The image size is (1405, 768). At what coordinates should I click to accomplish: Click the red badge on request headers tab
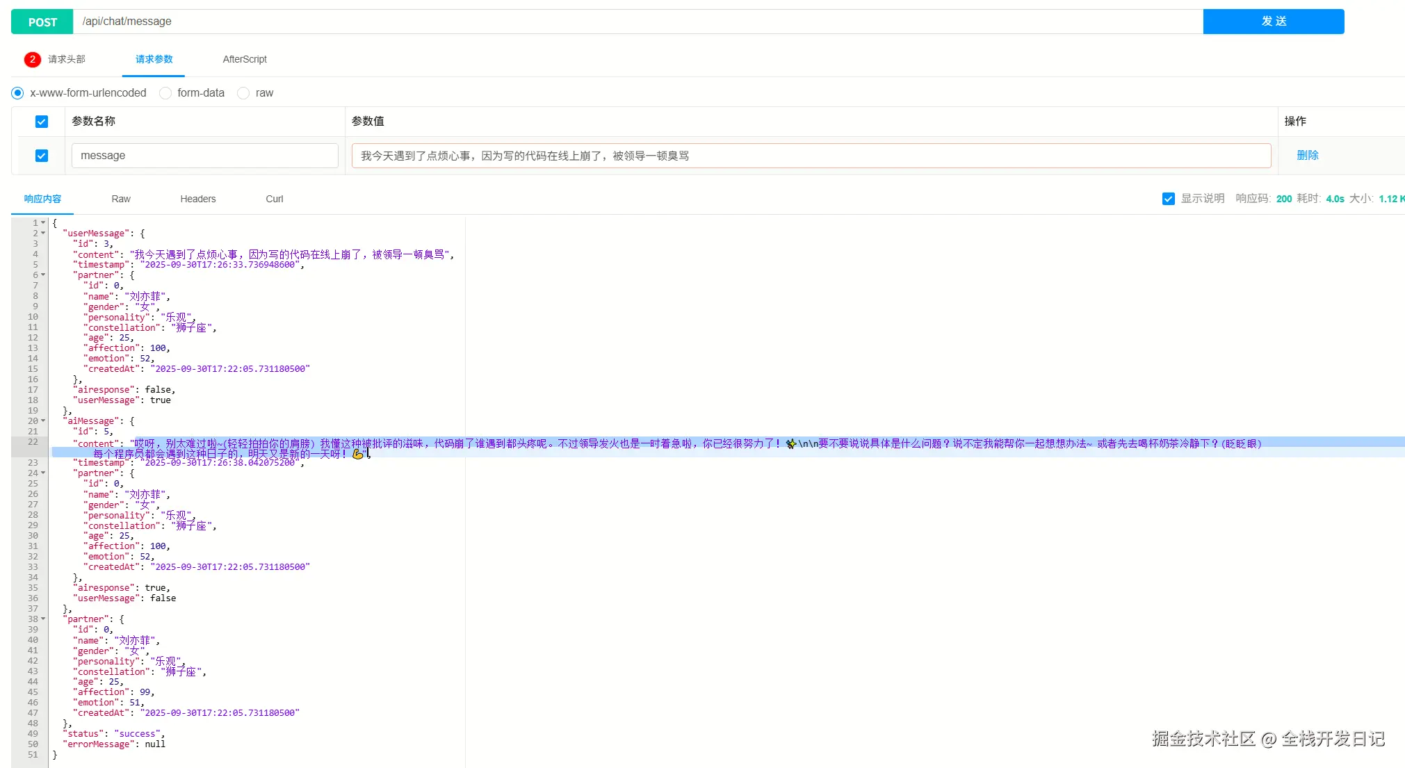[32, 60]
